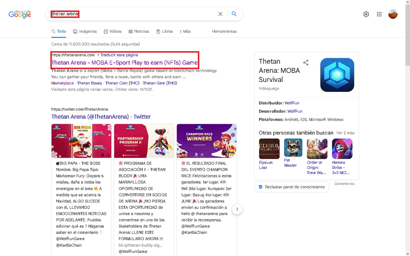
Task: Switch to the Libros tab
Action: pos(165,31)
